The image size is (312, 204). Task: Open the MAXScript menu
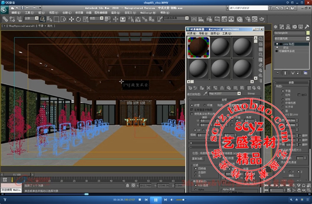(x=148, y=13)
